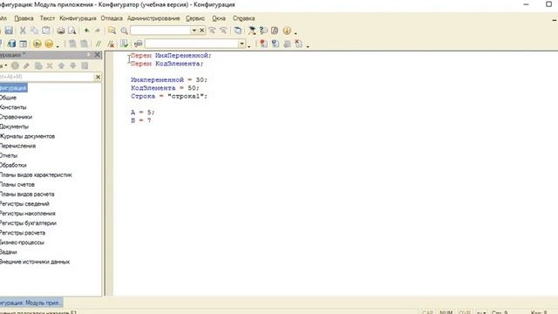Update database configuration icon
Screen dimensions: 558x314
coord(11,44)
